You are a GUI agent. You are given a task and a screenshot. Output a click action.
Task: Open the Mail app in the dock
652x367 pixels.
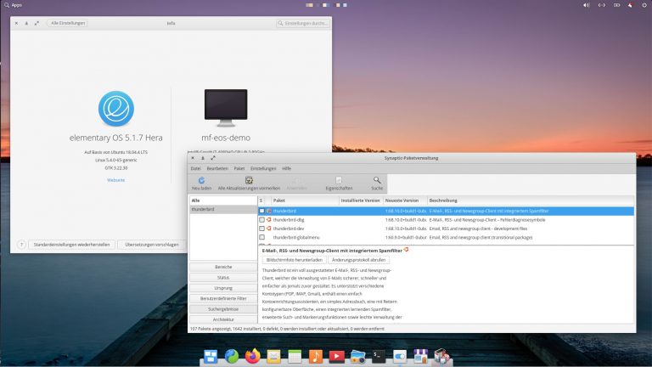tap(273, 356)
